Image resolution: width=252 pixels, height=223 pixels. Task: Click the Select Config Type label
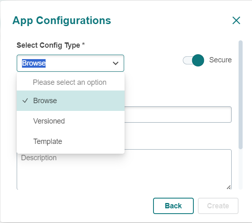[x=48, y=45]
